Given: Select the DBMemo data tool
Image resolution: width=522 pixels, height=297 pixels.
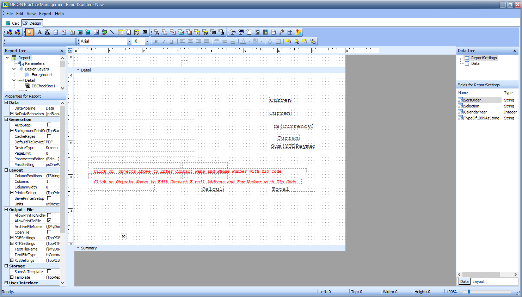Looking at the screenshot, I should point(165,32).
